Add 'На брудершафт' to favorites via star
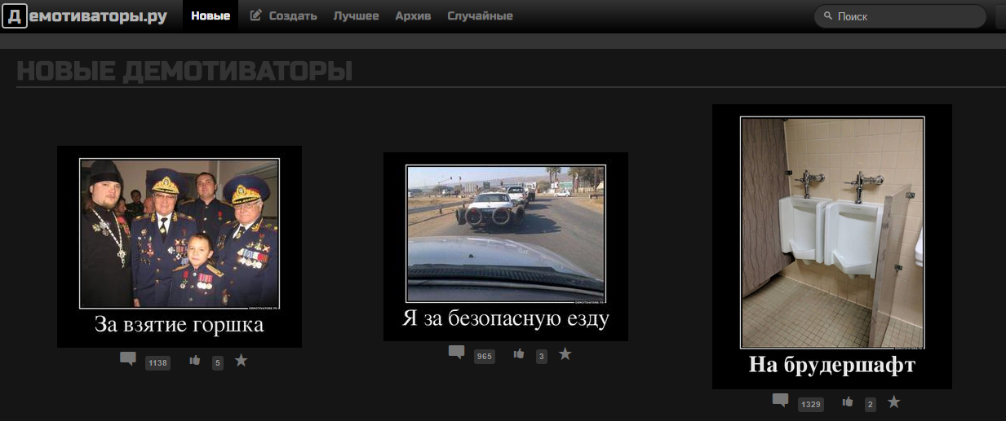Screen dimensions: 1006x421 point(893,401)
